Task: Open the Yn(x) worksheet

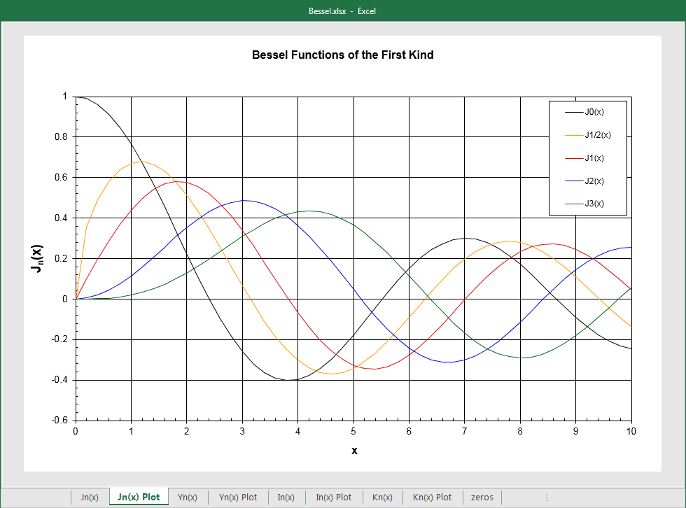Action: click(188, 497)
